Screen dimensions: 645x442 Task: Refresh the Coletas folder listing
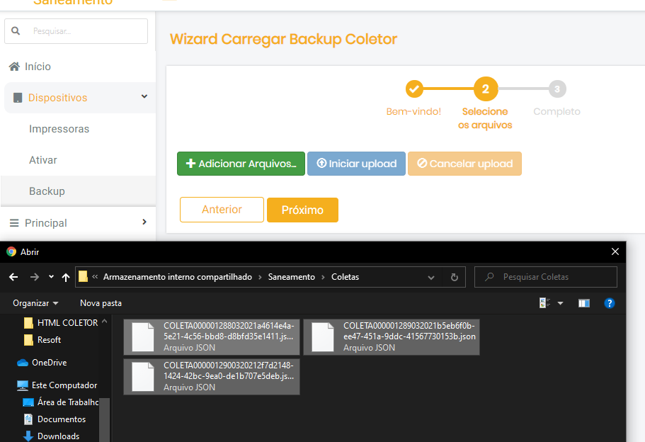[454, 277]
